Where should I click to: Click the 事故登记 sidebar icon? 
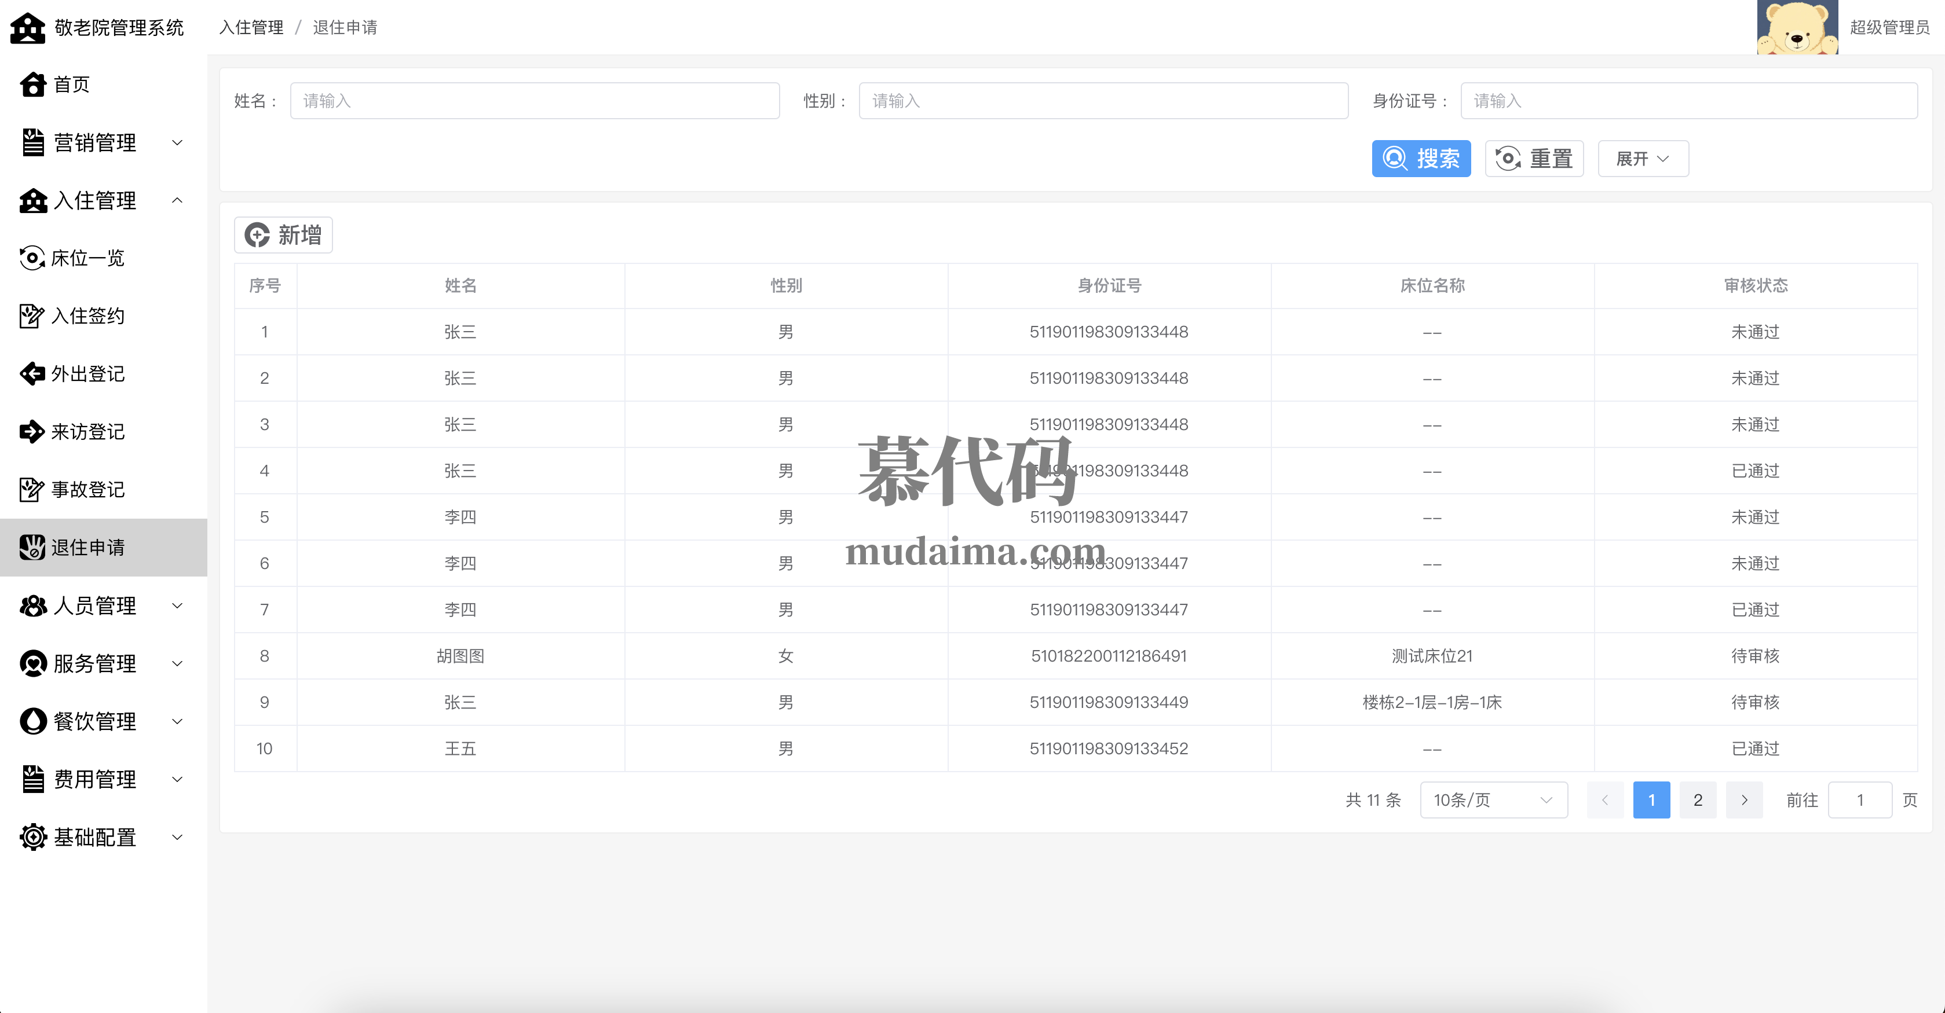[32, 489]
